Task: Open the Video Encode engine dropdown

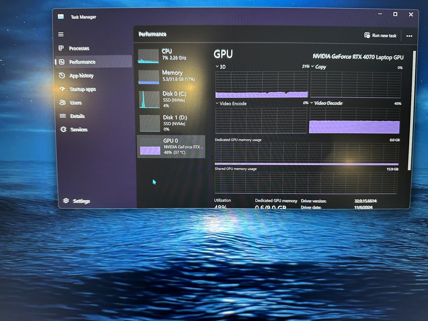Action: tap(217, 103)
